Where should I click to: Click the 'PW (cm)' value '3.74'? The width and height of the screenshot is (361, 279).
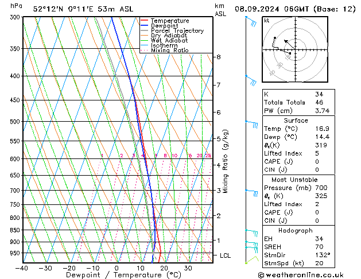(x=323, y=111)
